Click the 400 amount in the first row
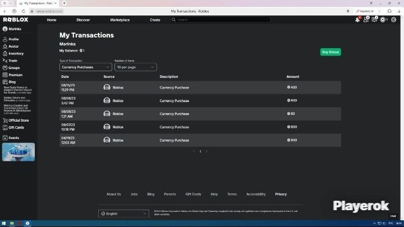This screenshot has height=227, width=404. coord(292,87)
